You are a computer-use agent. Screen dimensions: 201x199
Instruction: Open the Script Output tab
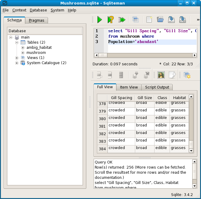(x=157, y=87)
